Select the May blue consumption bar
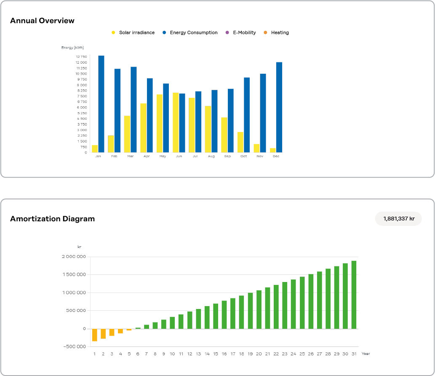Screen dimensions: 435x376 tap(166, 118)
